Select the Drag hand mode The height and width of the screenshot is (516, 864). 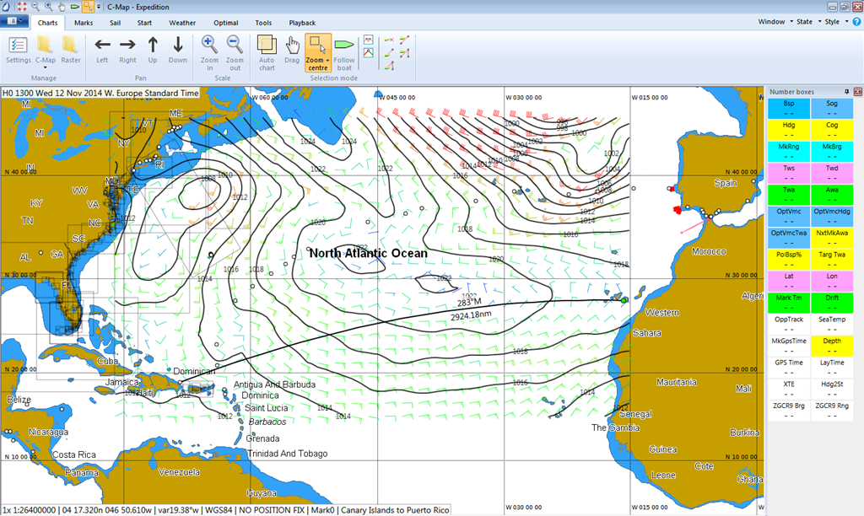click(x=291, y=51)
